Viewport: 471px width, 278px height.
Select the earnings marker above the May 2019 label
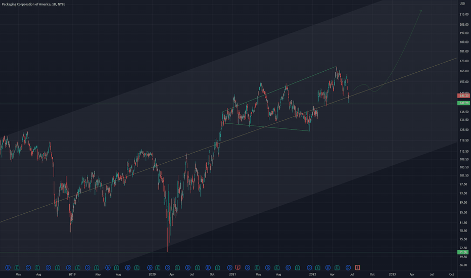tap(97, 267)
